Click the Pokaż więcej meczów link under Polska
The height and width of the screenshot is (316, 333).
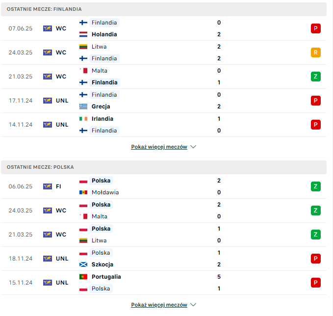tap(159, 305)
